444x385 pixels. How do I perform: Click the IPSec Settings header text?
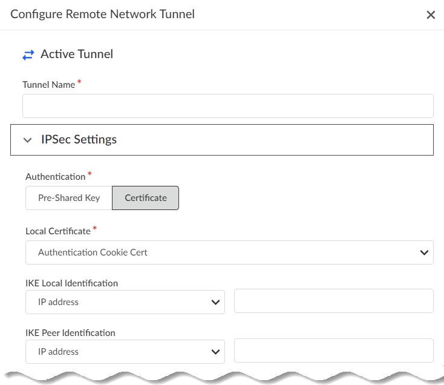click(79, 140)
